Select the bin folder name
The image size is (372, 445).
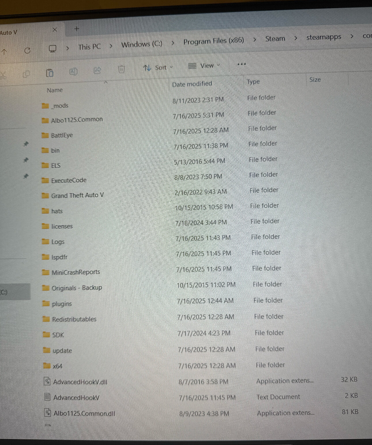click(x=55, y=151)
